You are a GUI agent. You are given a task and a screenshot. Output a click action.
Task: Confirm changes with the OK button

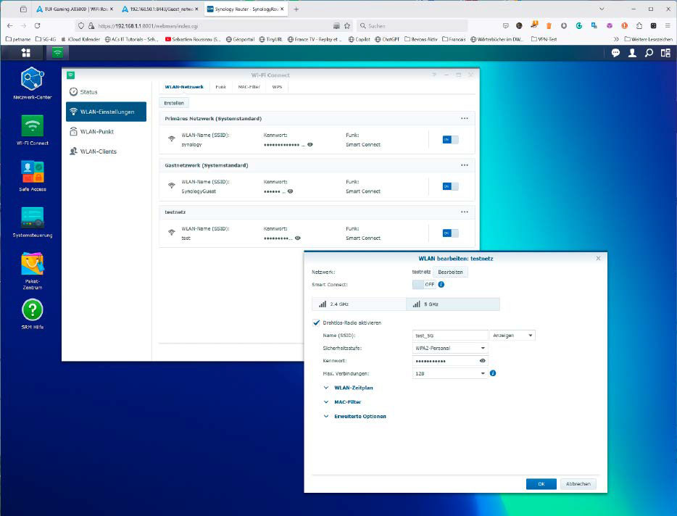pyautogui.click(x=541, y=483)
